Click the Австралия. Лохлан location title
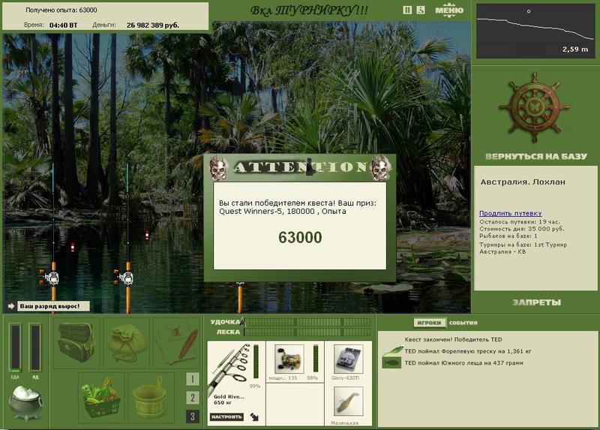 (523, 182)
